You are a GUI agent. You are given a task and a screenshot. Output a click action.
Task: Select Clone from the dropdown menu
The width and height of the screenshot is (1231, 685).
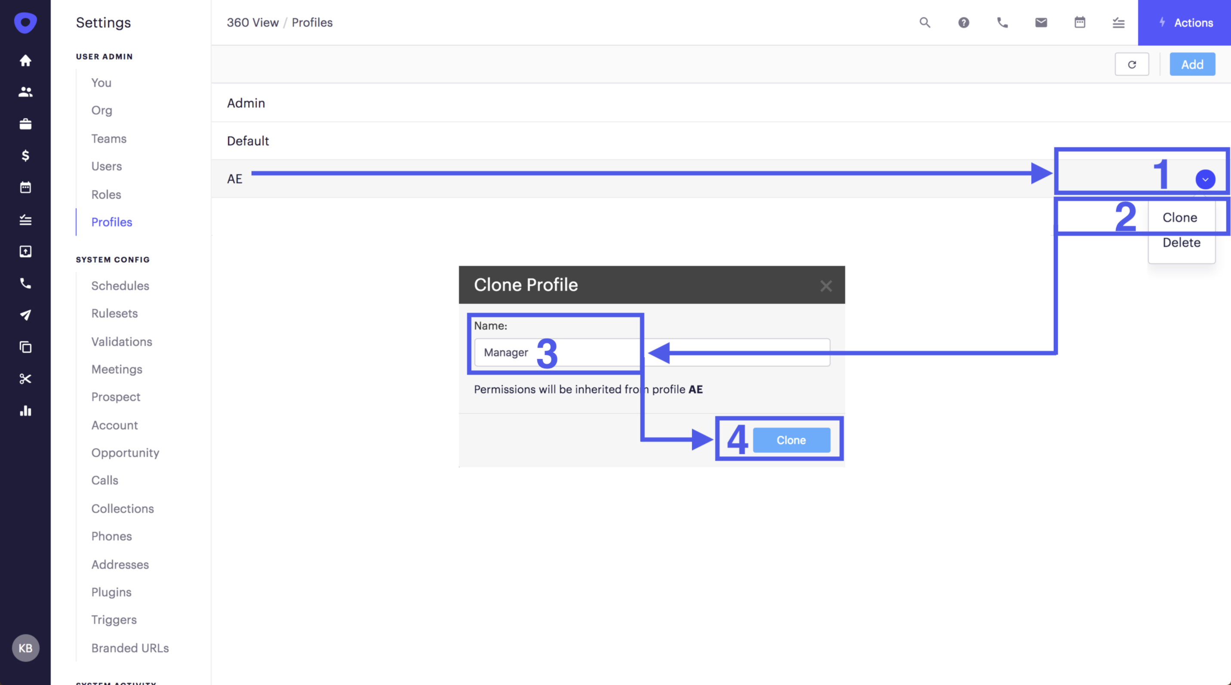pyautogui.click(x=1179, y=217)
